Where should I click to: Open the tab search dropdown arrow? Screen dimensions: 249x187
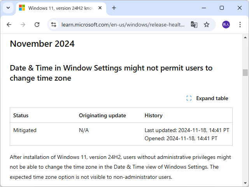(8, 8)
